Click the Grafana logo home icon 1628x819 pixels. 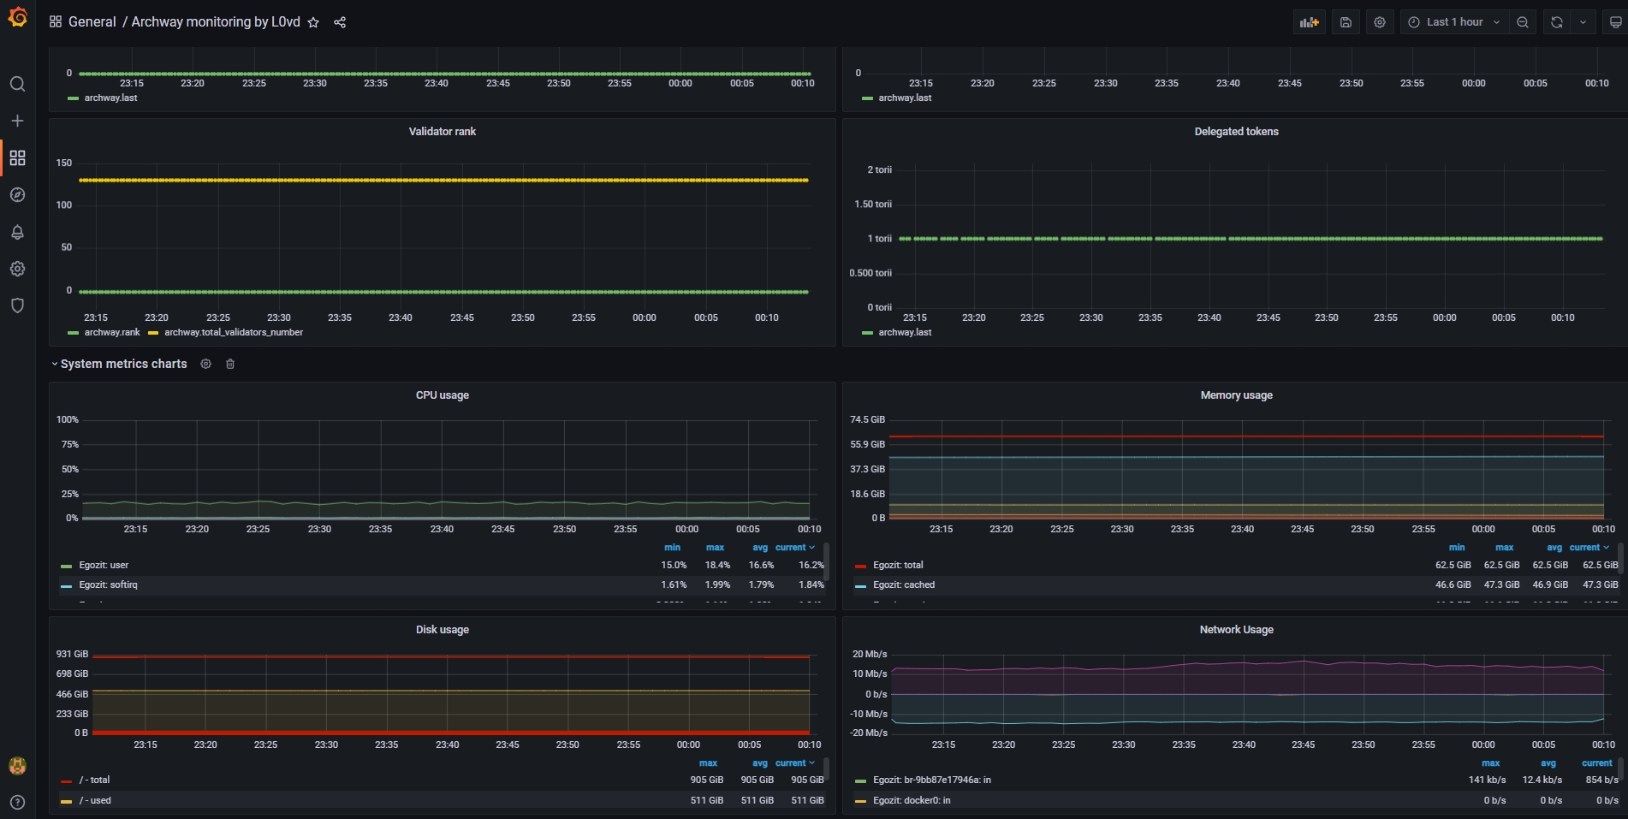17,18
